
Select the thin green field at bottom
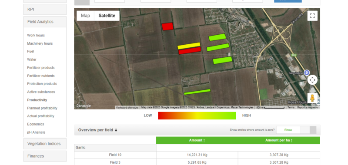click(x=197, y=92)
